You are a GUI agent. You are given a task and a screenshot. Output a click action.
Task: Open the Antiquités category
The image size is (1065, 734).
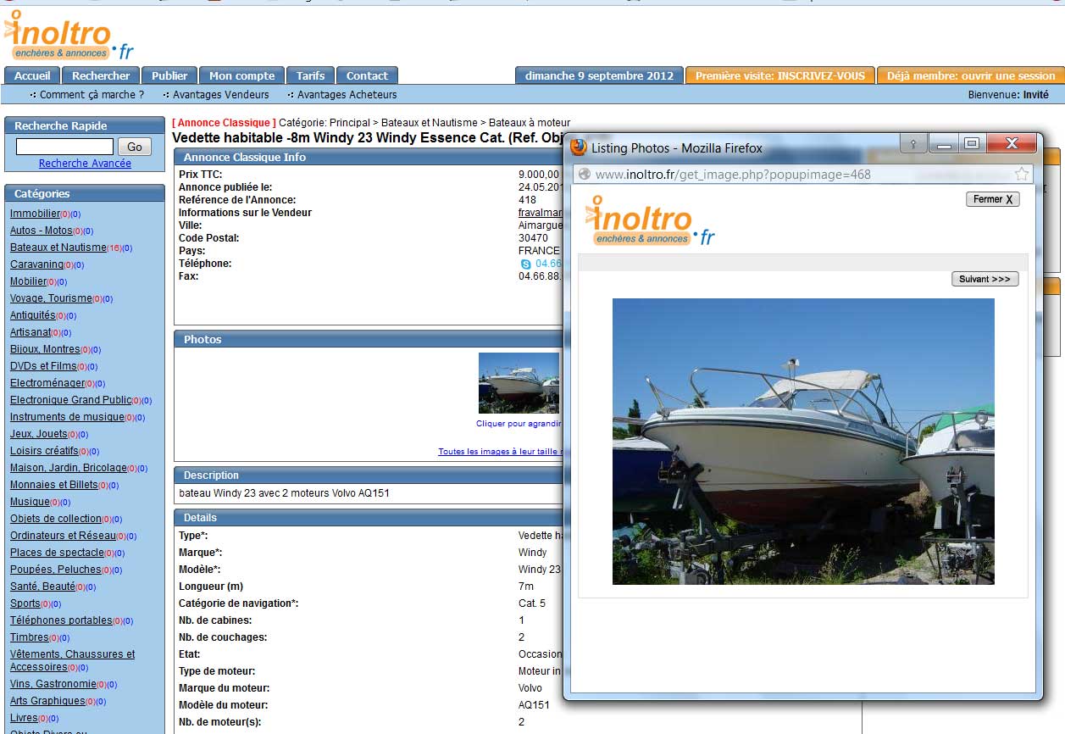(33, 315)
